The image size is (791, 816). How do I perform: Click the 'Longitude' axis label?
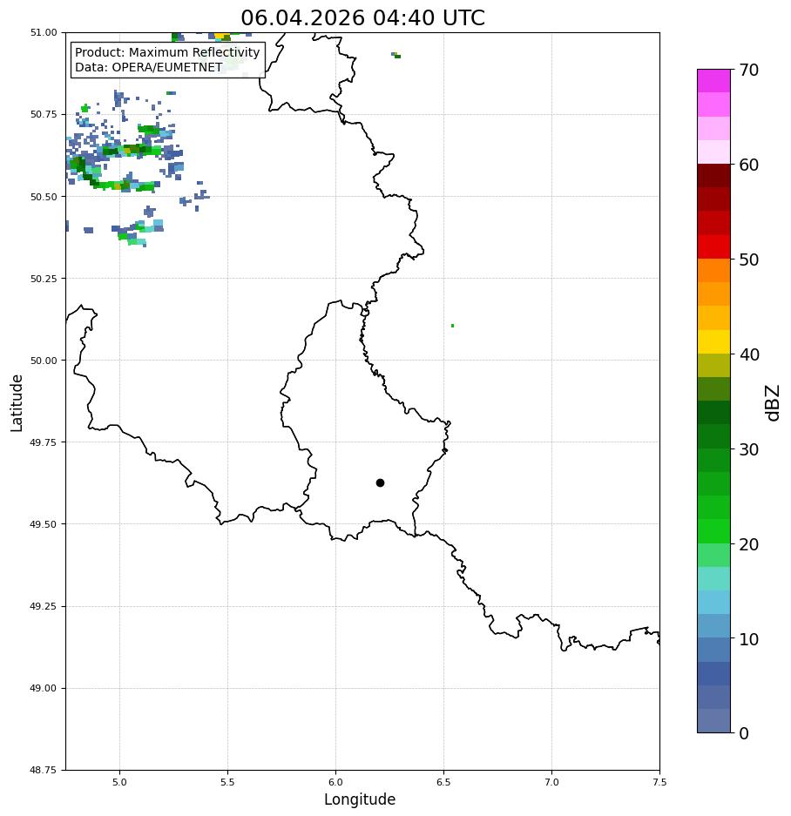coord(360,799)
